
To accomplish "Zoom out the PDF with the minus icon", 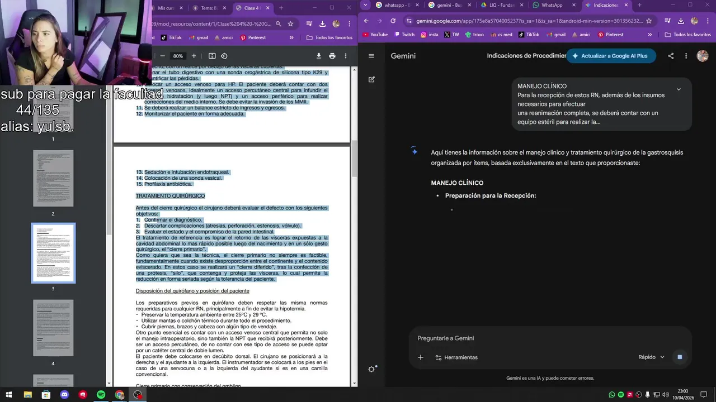I will 163,56.
